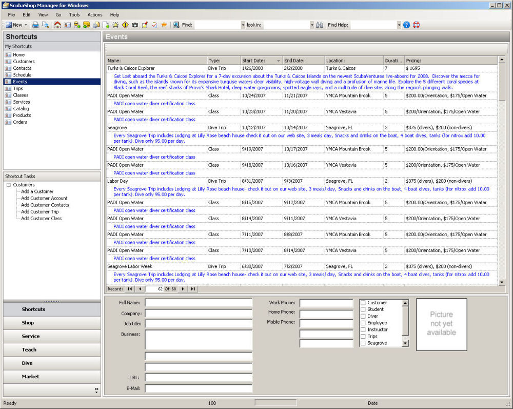Click the new document with plus icon
Viewport: 513px width, 409px height.
[106, 25]
